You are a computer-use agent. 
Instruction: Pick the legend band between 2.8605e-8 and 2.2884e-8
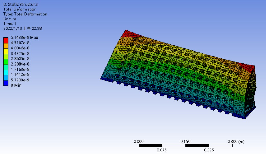click(x=6, y=62)
